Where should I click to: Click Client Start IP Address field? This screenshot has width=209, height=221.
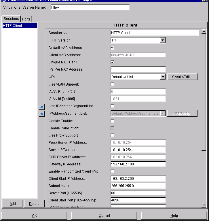pos(138,178)
